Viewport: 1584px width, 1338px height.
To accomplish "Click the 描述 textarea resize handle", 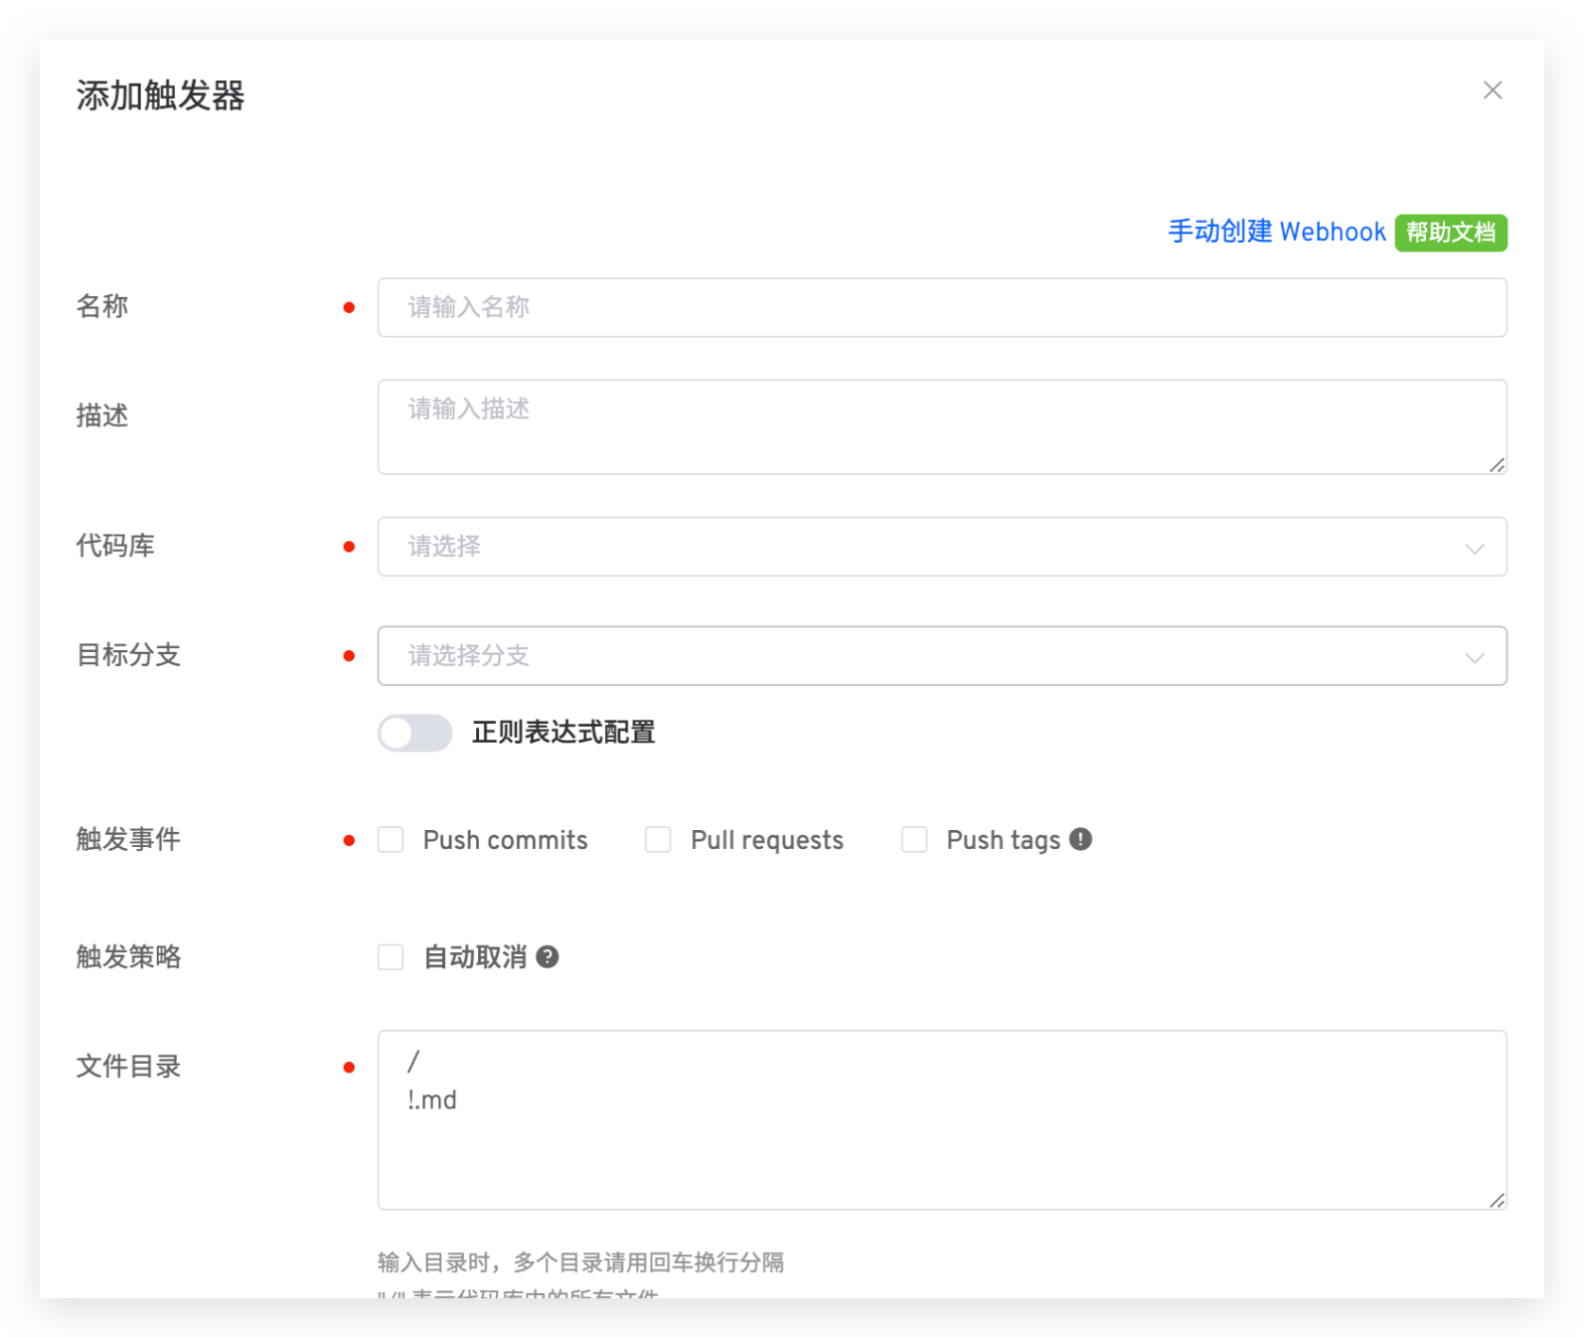I will [x=1497, y=464].
